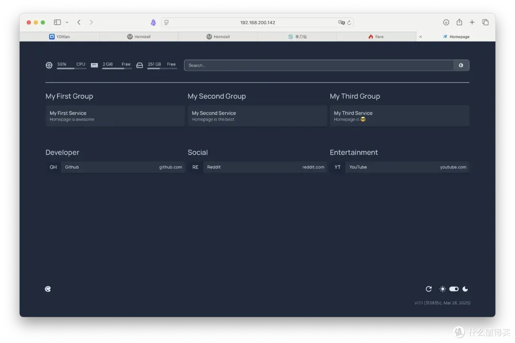Collapse the Entertainment bookmarks heading
The image size is (515, 343).
click(x=354, y=153)
